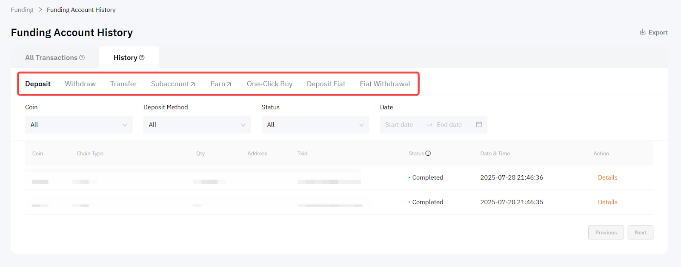This screenshot has width=681, height=267.
Task: Select the Transfer tab
Action: tap(123, 84)
